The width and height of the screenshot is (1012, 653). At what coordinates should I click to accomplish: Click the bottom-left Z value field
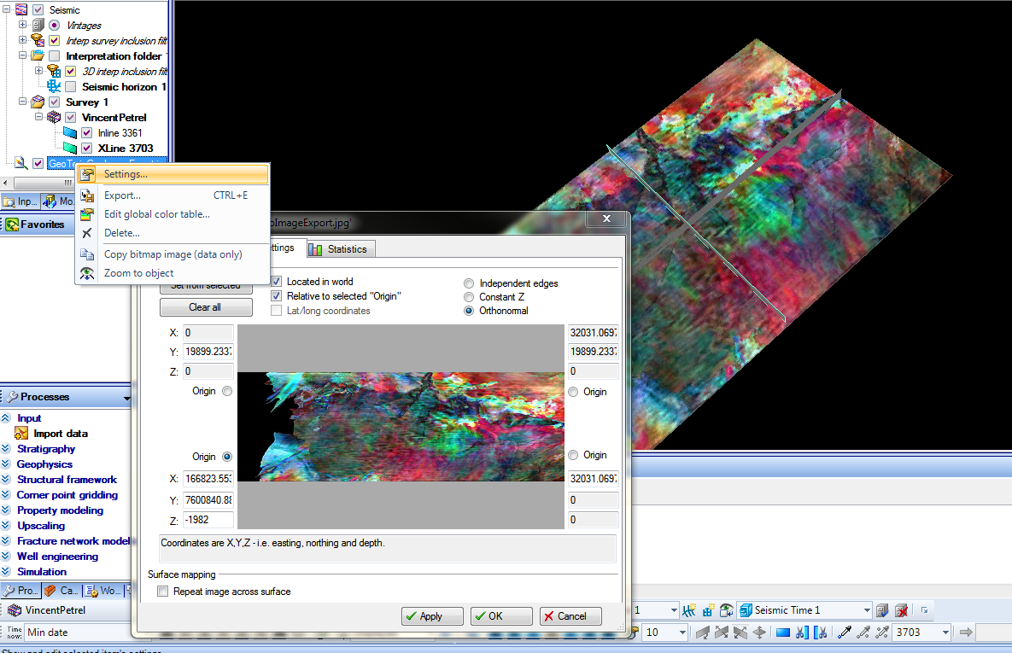[207, 520]
